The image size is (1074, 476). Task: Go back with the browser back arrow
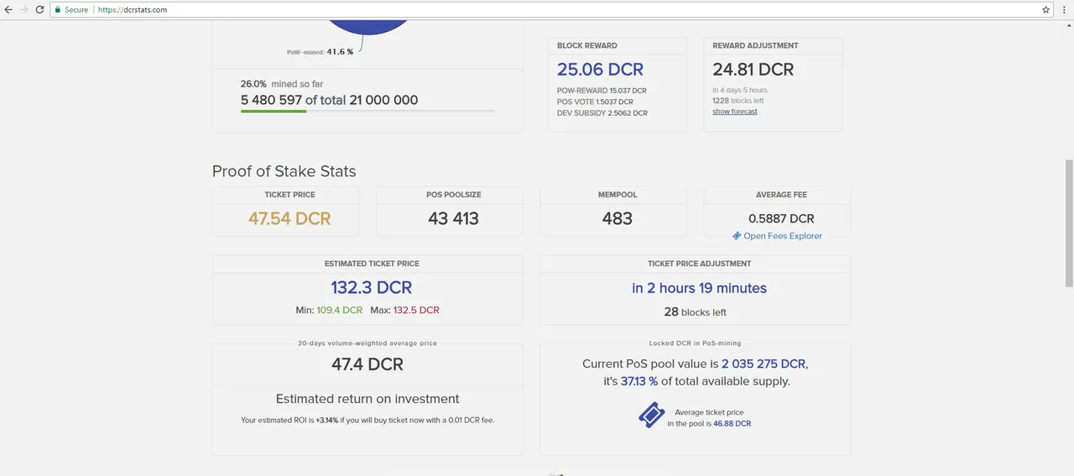pyautogui.click(x=8, y=9)
